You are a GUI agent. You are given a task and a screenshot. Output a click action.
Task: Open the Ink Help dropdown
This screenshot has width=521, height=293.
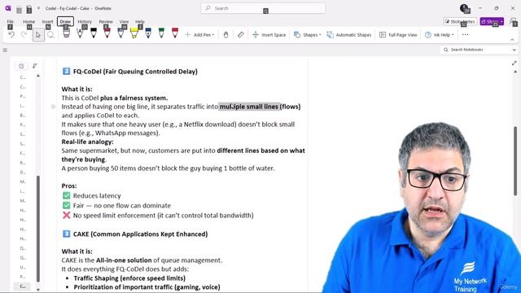(x=440, y=34)
